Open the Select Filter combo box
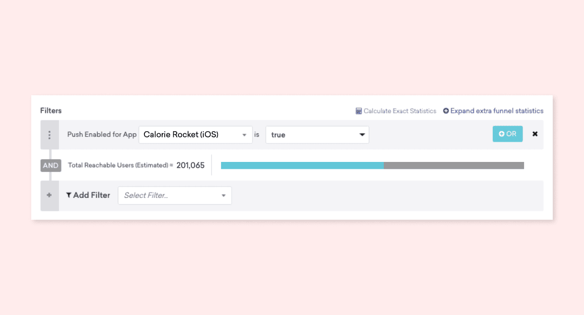The height and width of the screenshot is (315, 584). coord(169,196)
